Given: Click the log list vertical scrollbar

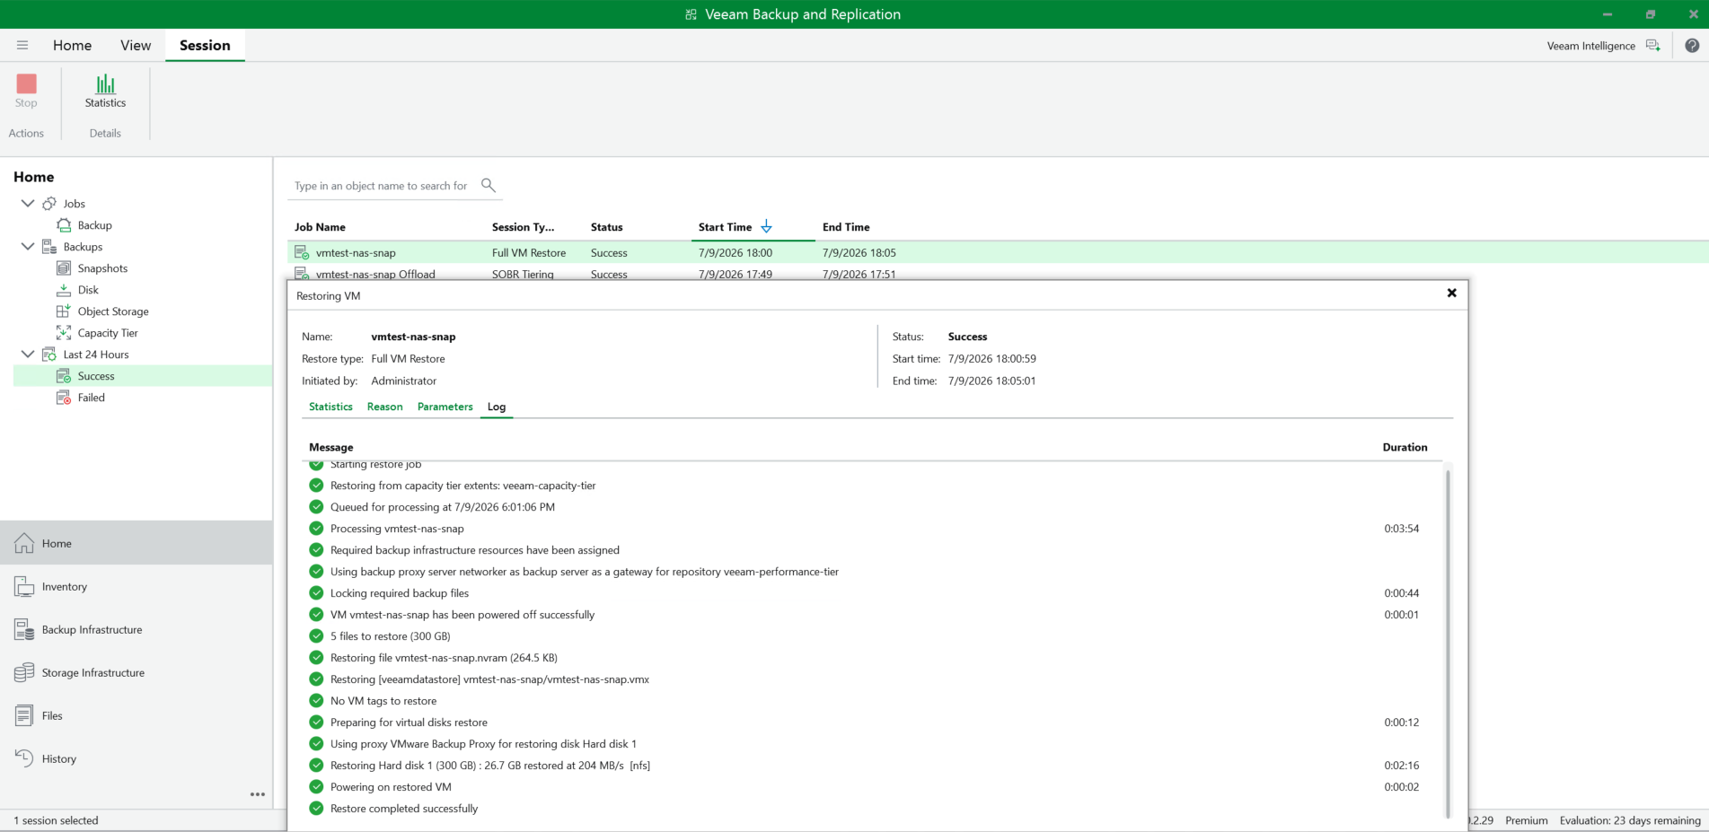Looking at the screenshot, I should pyautogui.click(x=1448, y=644).
